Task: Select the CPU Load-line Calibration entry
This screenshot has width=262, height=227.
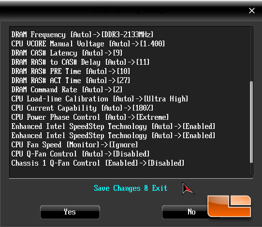Action: (100, 99)
